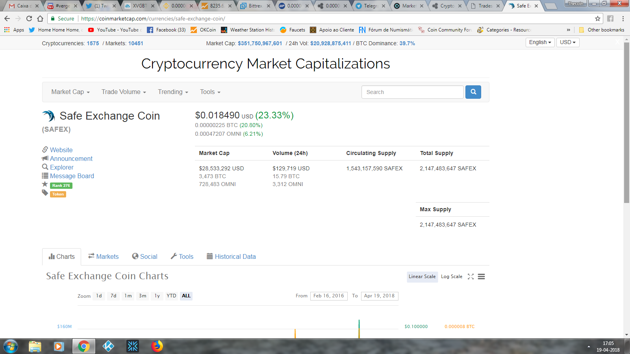This screenshot has width=630, height=354.
Task: Open the Message Board link
Action: point(72,176)
